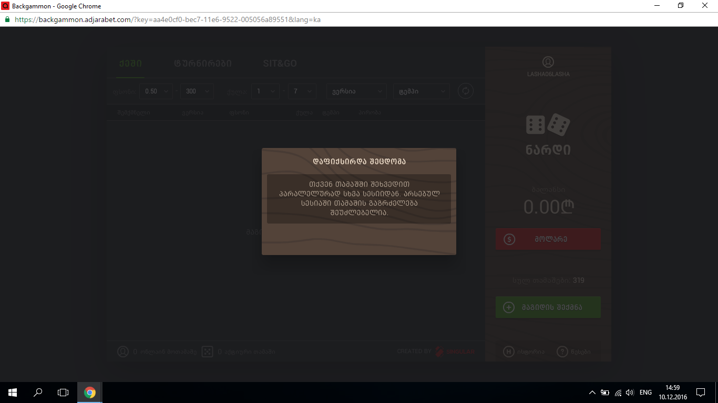Click the ფსონი column header
Screen dimensions: 718x403
point(239,113)
